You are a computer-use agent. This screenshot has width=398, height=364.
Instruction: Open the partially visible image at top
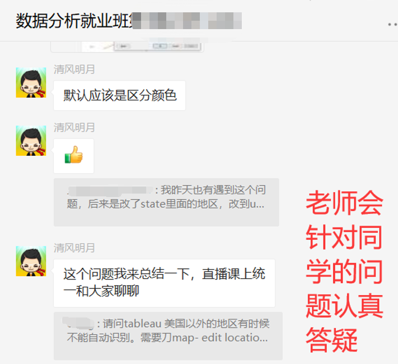coord(127,46)
